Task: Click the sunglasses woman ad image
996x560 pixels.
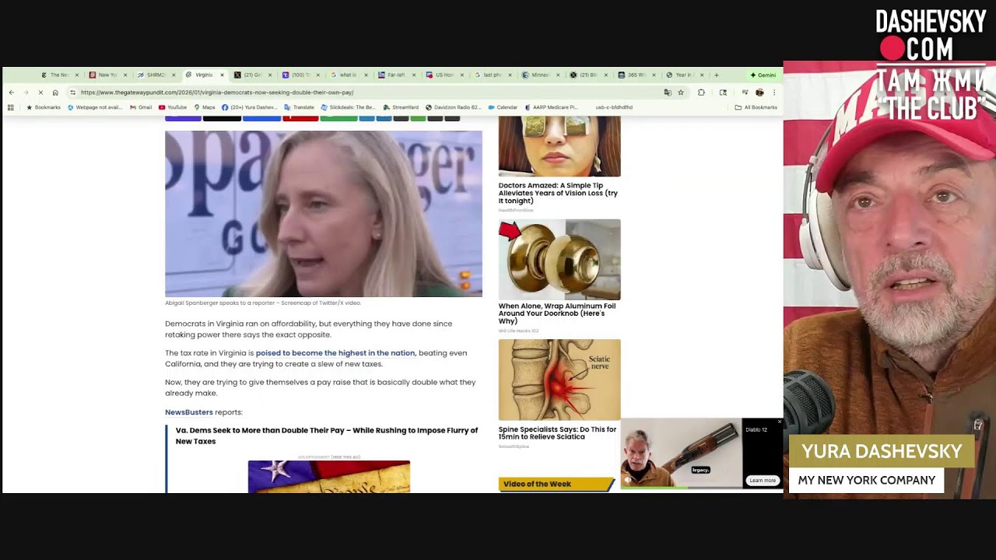Action: click(x=559, y=146)
